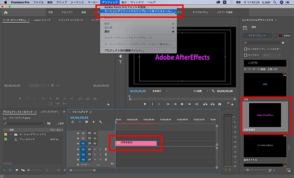
Task: Switch to Adobe Stock templates tab
Action: (x=284, y=35)
